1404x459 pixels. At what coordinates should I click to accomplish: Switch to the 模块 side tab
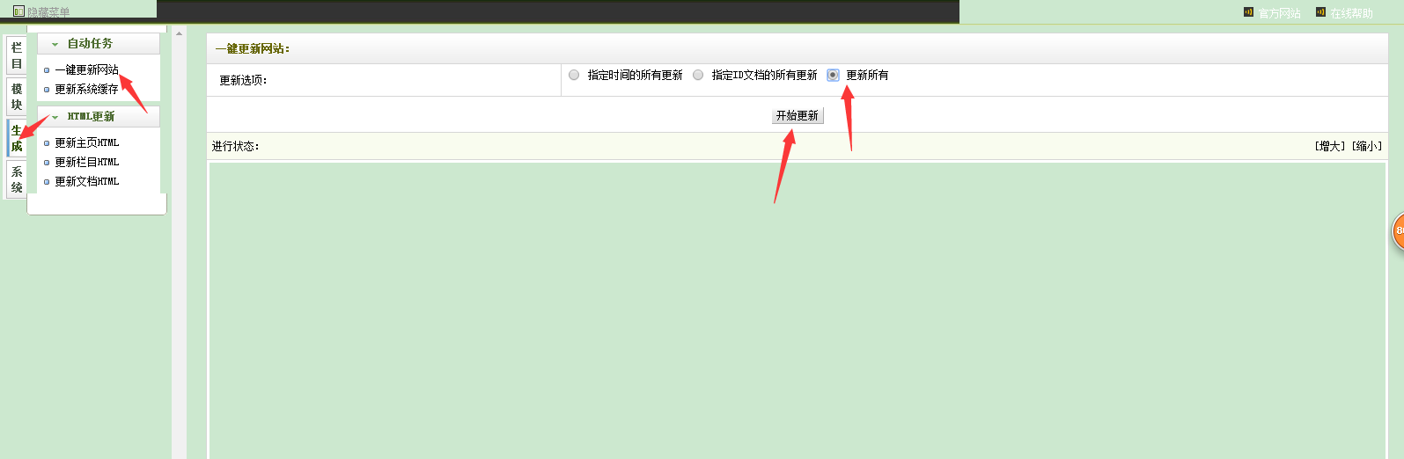pyautogui.click(x=17, y=97)
